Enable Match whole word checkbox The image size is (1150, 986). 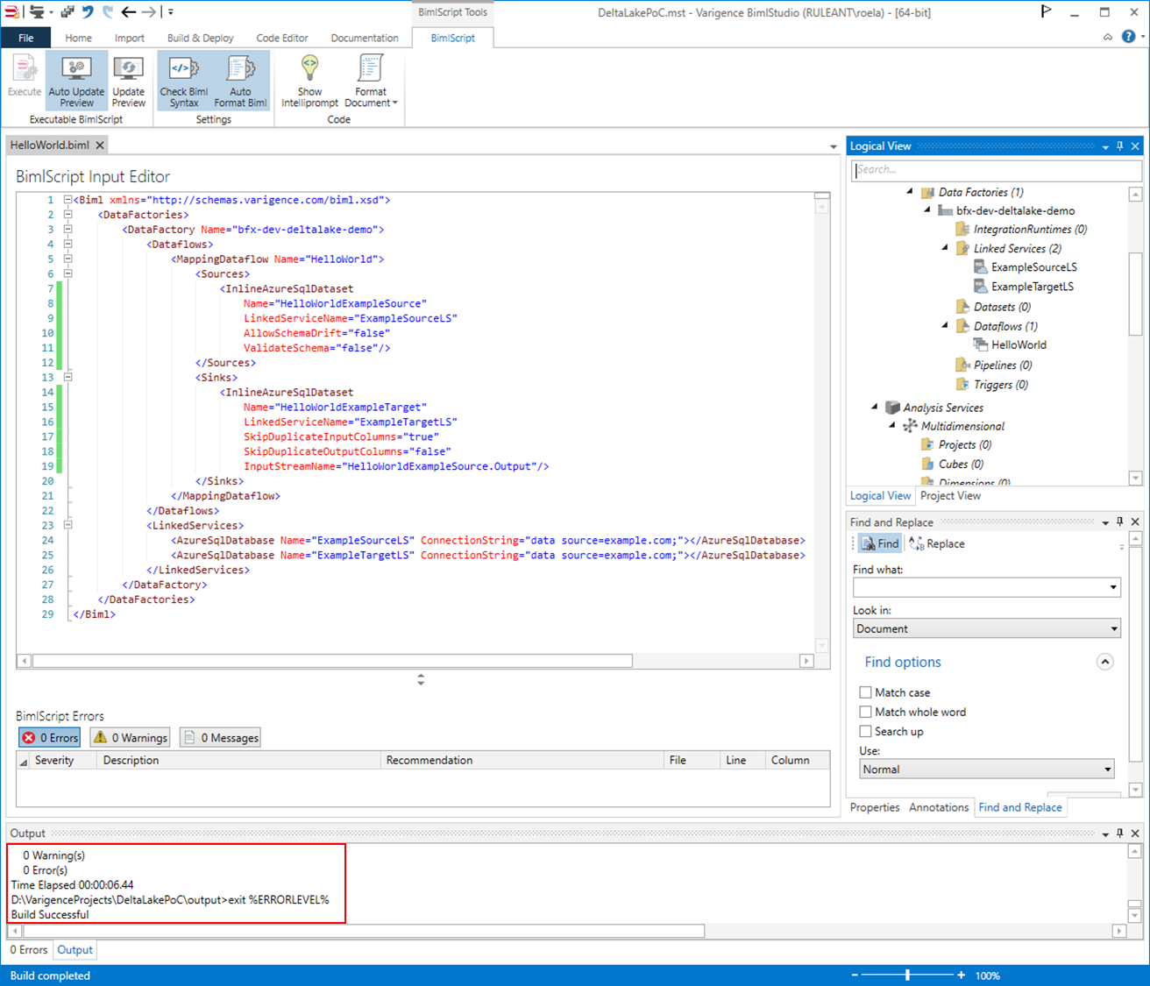[865, 712]
